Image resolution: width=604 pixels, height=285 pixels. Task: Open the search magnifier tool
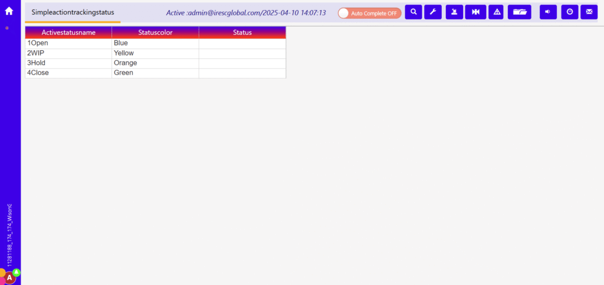[413, 12]
